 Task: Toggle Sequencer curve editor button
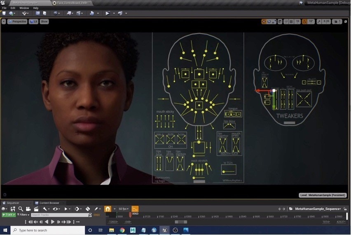point(135,209)
